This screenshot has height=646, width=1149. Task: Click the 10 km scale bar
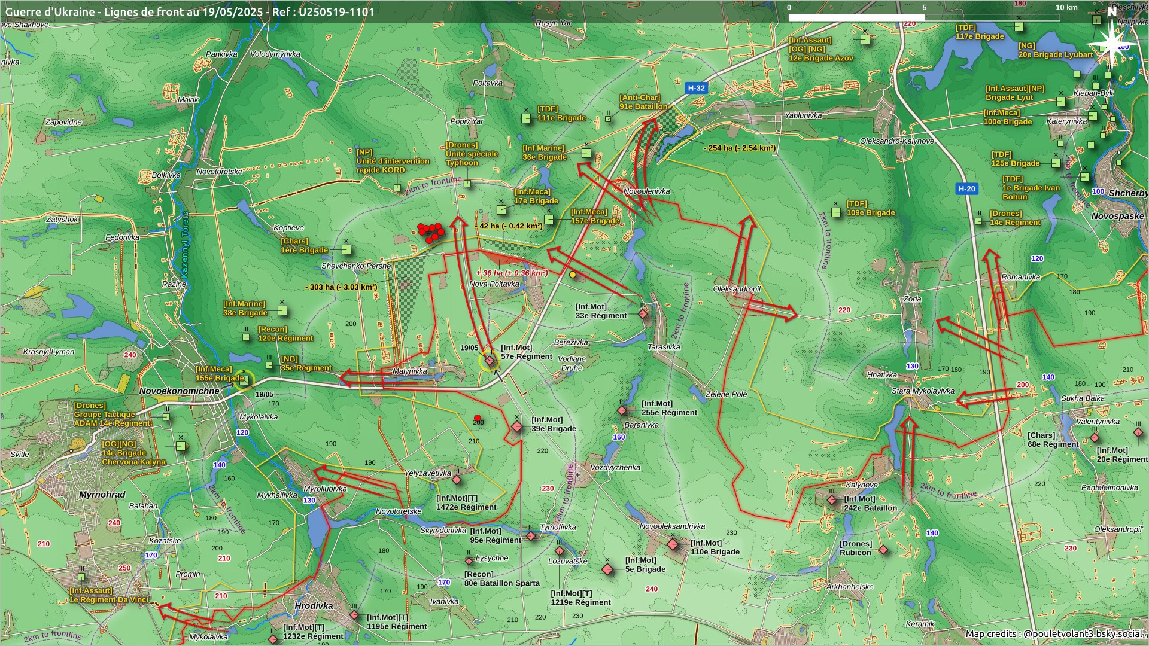pos(925,17)
